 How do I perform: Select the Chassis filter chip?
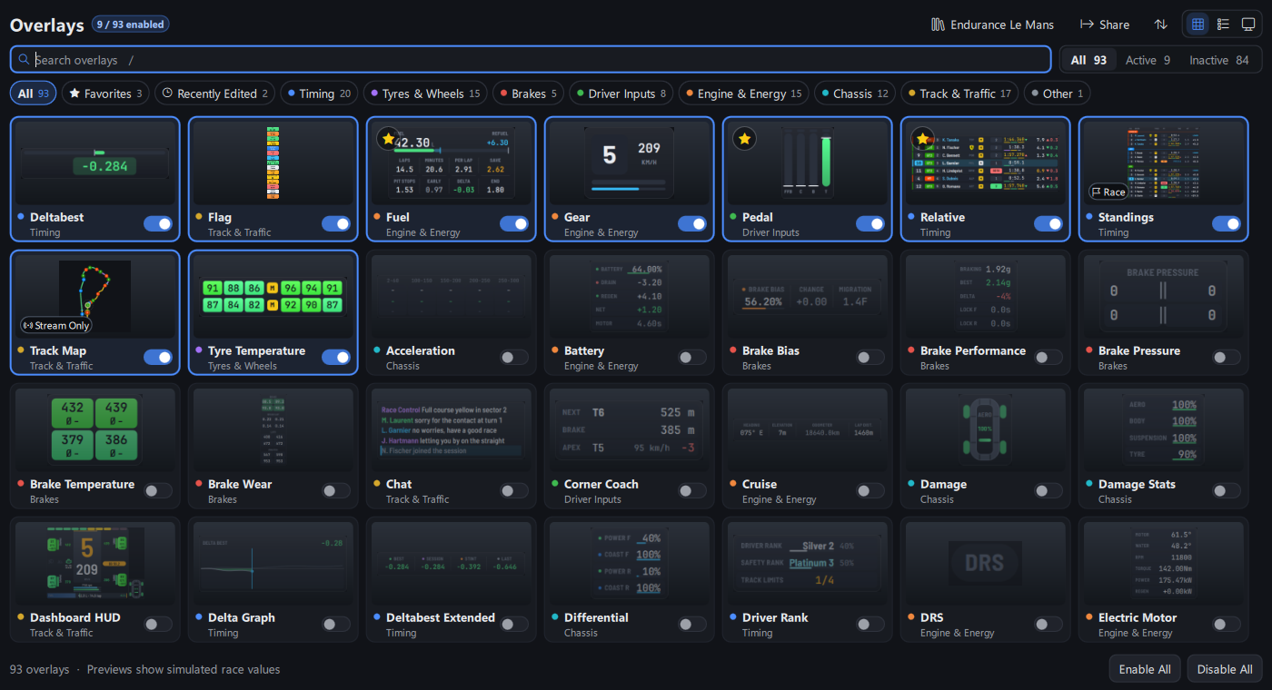tap(855, 94)
